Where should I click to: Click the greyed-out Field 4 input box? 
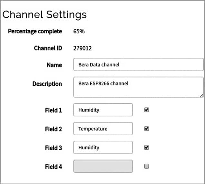[103, 166]
